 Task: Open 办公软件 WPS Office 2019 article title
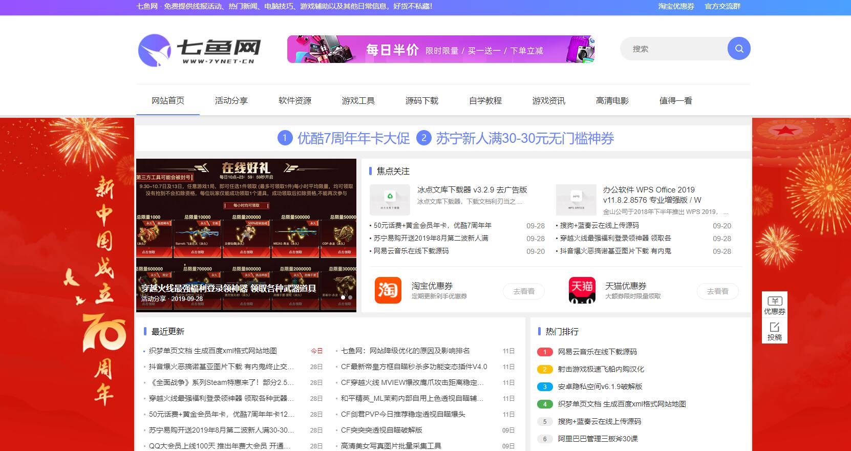coord(652,195)
